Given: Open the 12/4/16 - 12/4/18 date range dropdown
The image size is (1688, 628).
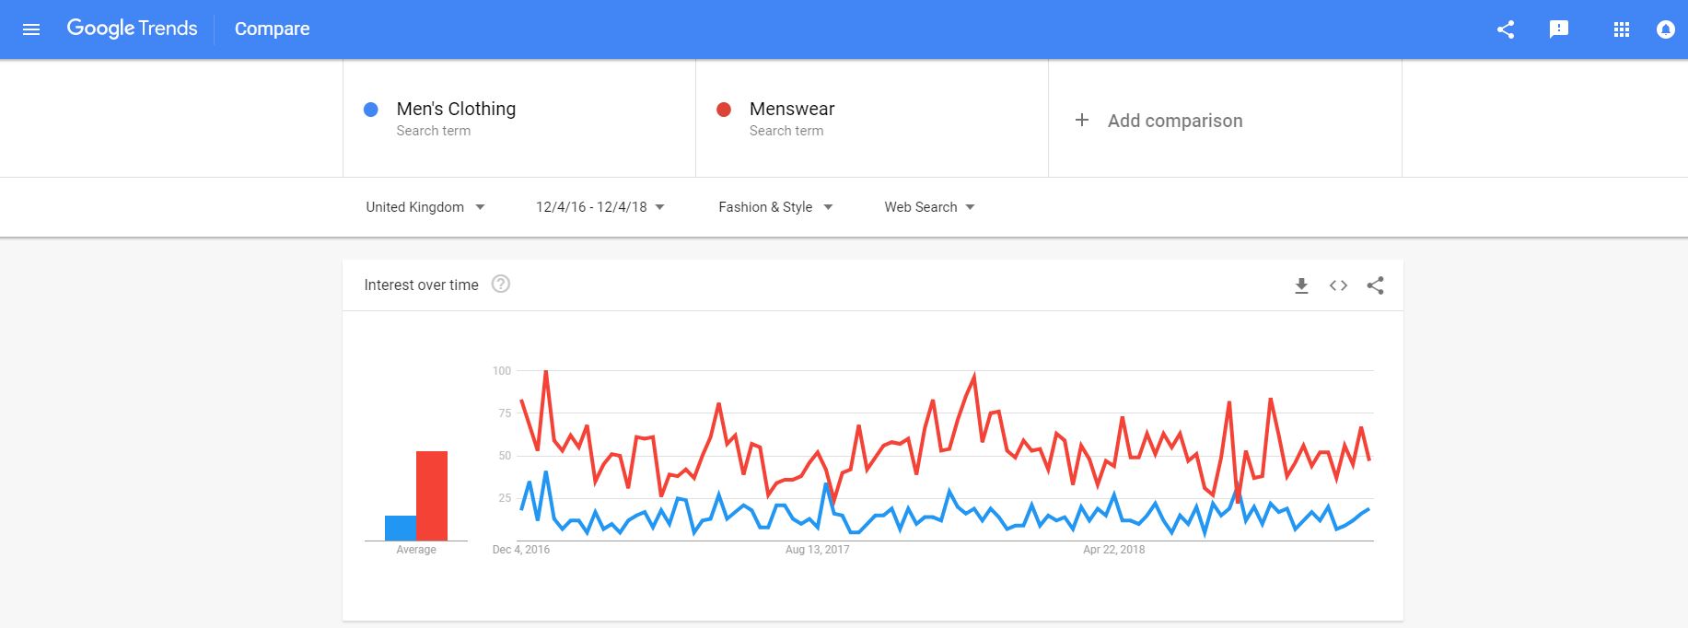Looking at the screenshot, I should pos(600,207).
